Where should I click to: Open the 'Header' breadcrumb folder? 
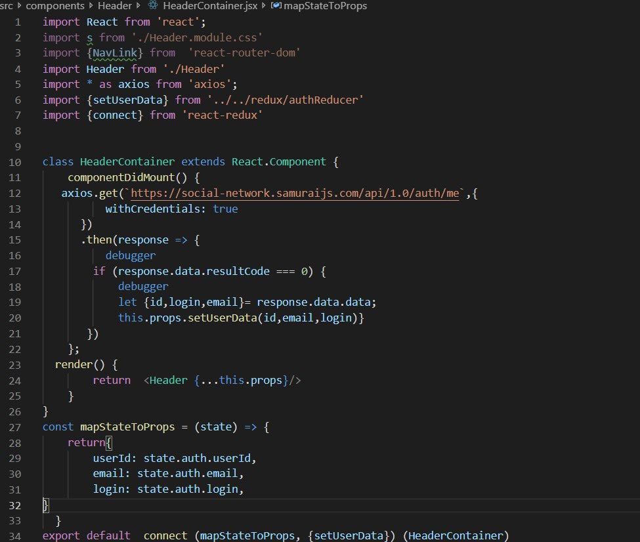pyautogui.click(x=115, y=6)
